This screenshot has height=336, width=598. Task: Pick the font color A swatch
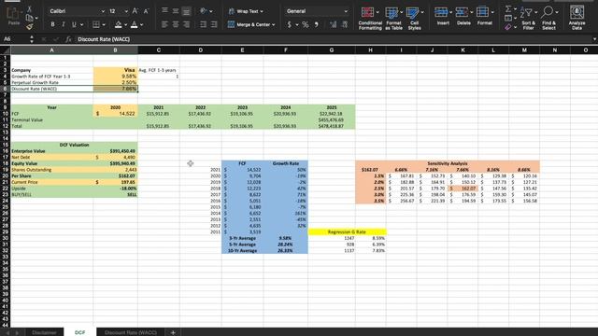(x=134, y=25)
